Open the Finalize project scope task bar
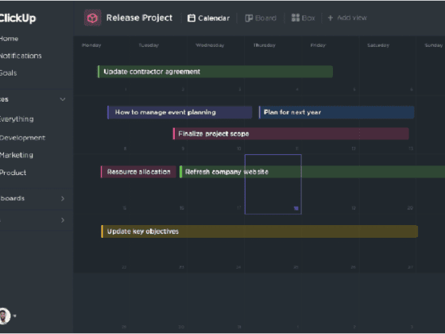 coord(291,134)
